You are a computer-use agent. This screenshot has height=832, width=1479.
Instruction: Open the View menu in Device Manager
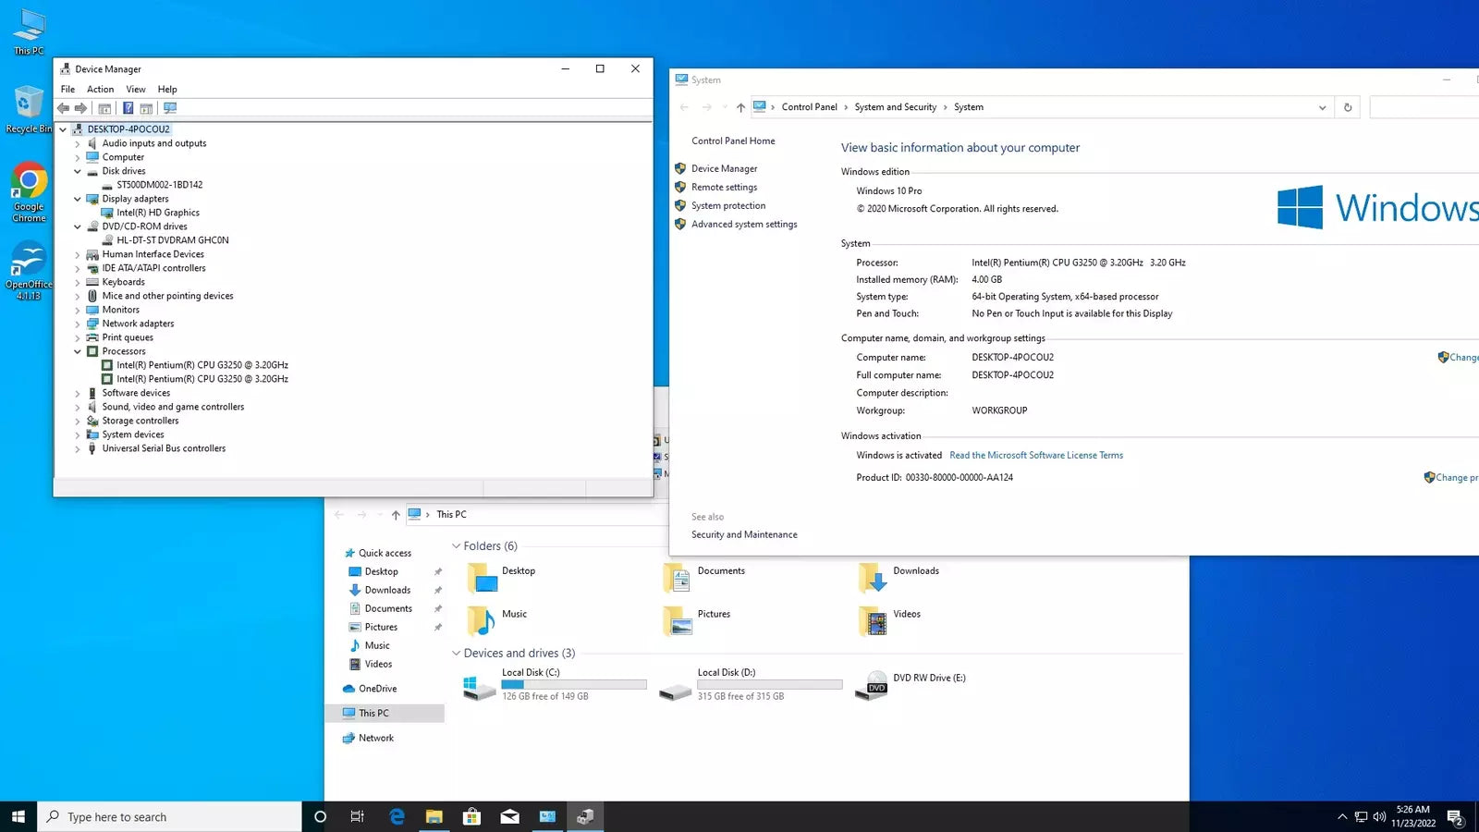coord(136,90)
